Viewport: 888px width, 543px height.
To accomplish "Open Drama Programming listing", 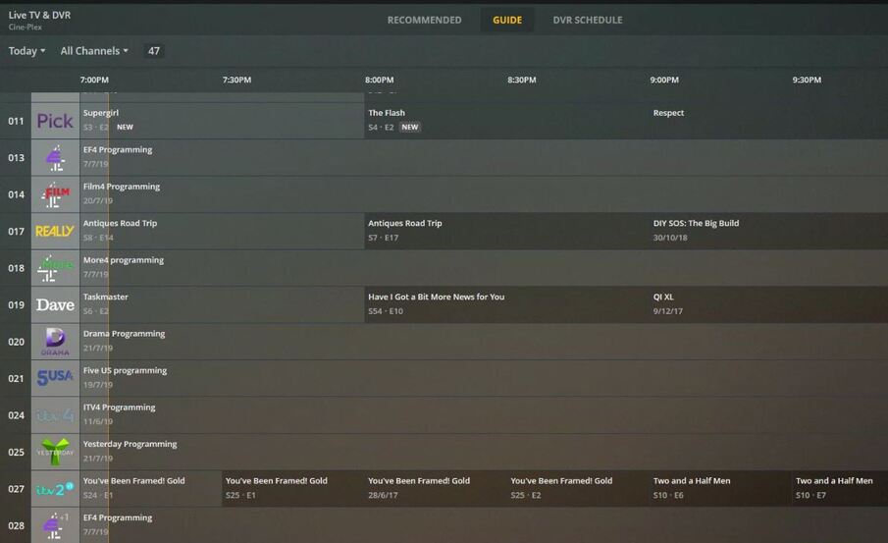I will [x=484, y=342].
